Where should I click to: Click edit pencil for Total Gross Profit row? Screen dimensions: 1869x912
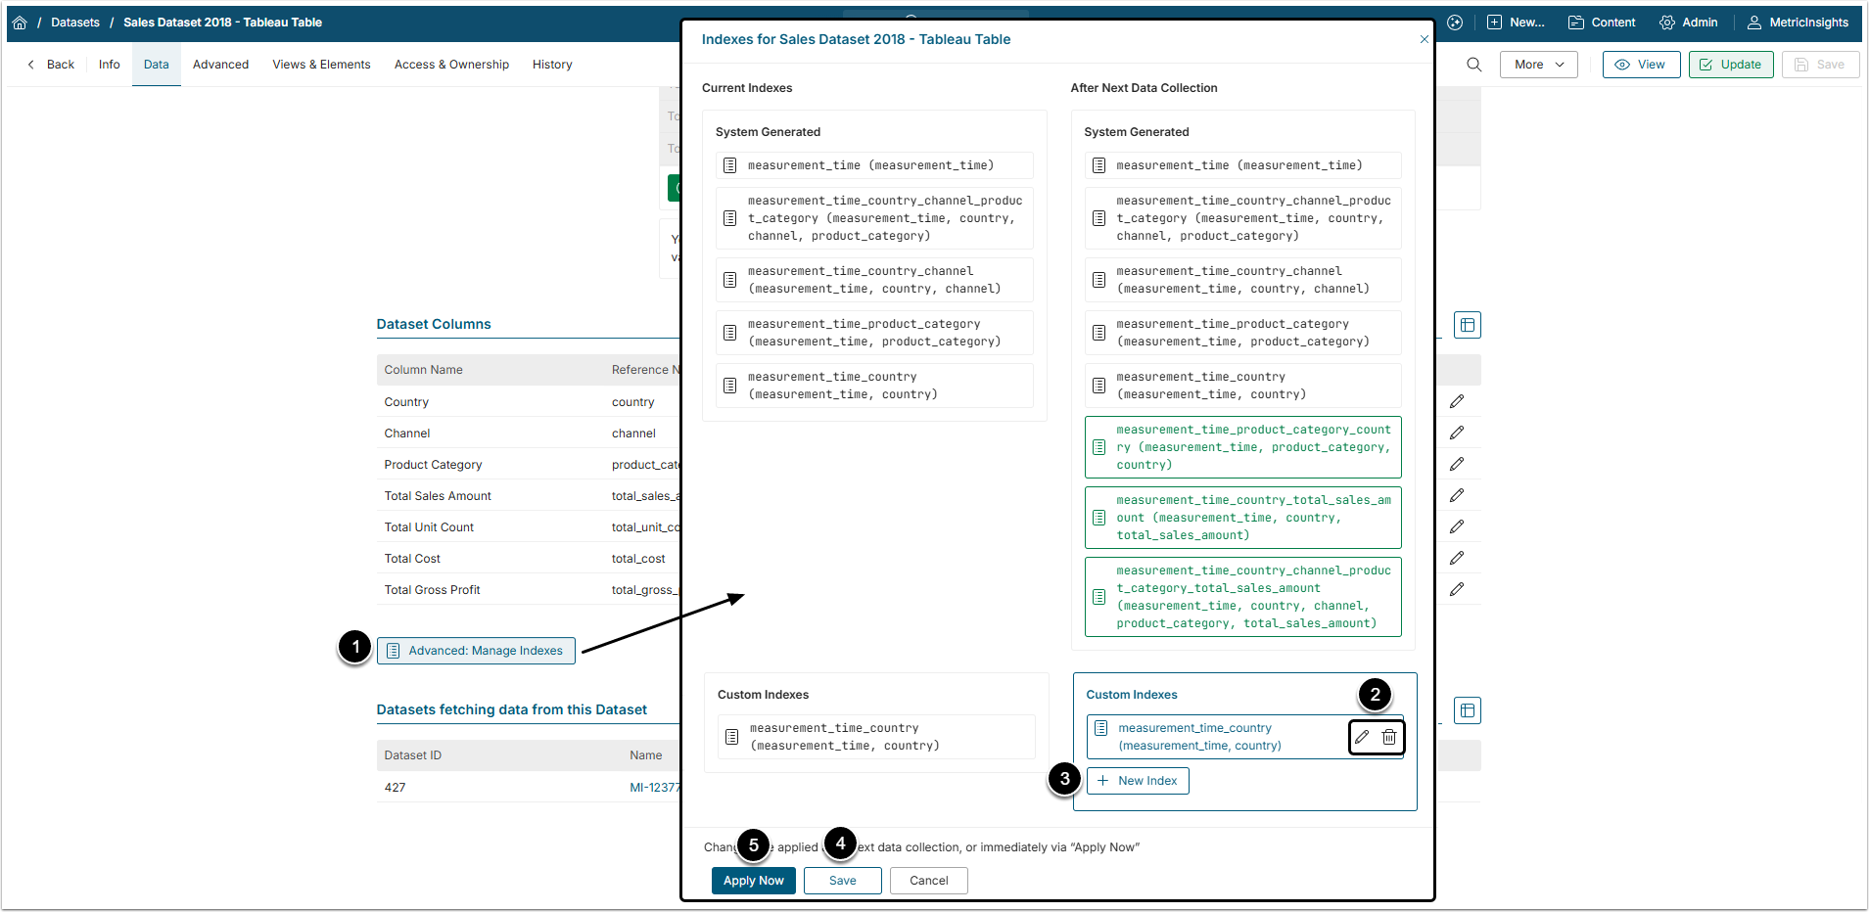(x=1457, y=589)
